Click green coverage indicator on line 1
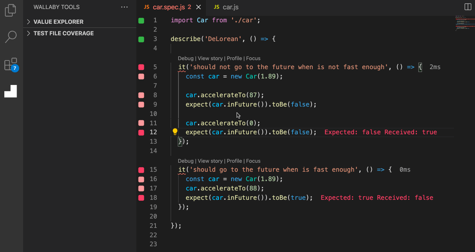475x252 pixels. [141, 21]
